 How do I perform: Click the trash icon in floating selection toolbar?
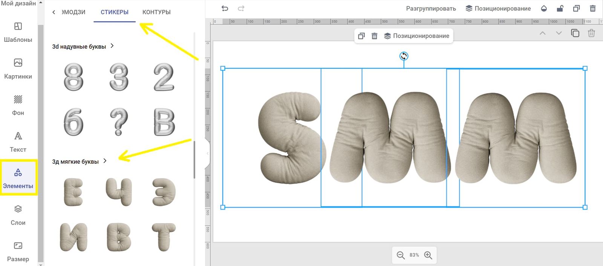pyautogui.click(x=374, y=36)
